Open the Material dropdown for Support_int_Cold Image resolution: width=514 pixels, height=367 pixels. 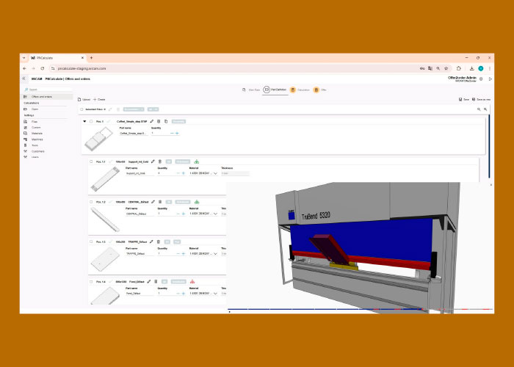pyautogui.click(x=215, y=173)
